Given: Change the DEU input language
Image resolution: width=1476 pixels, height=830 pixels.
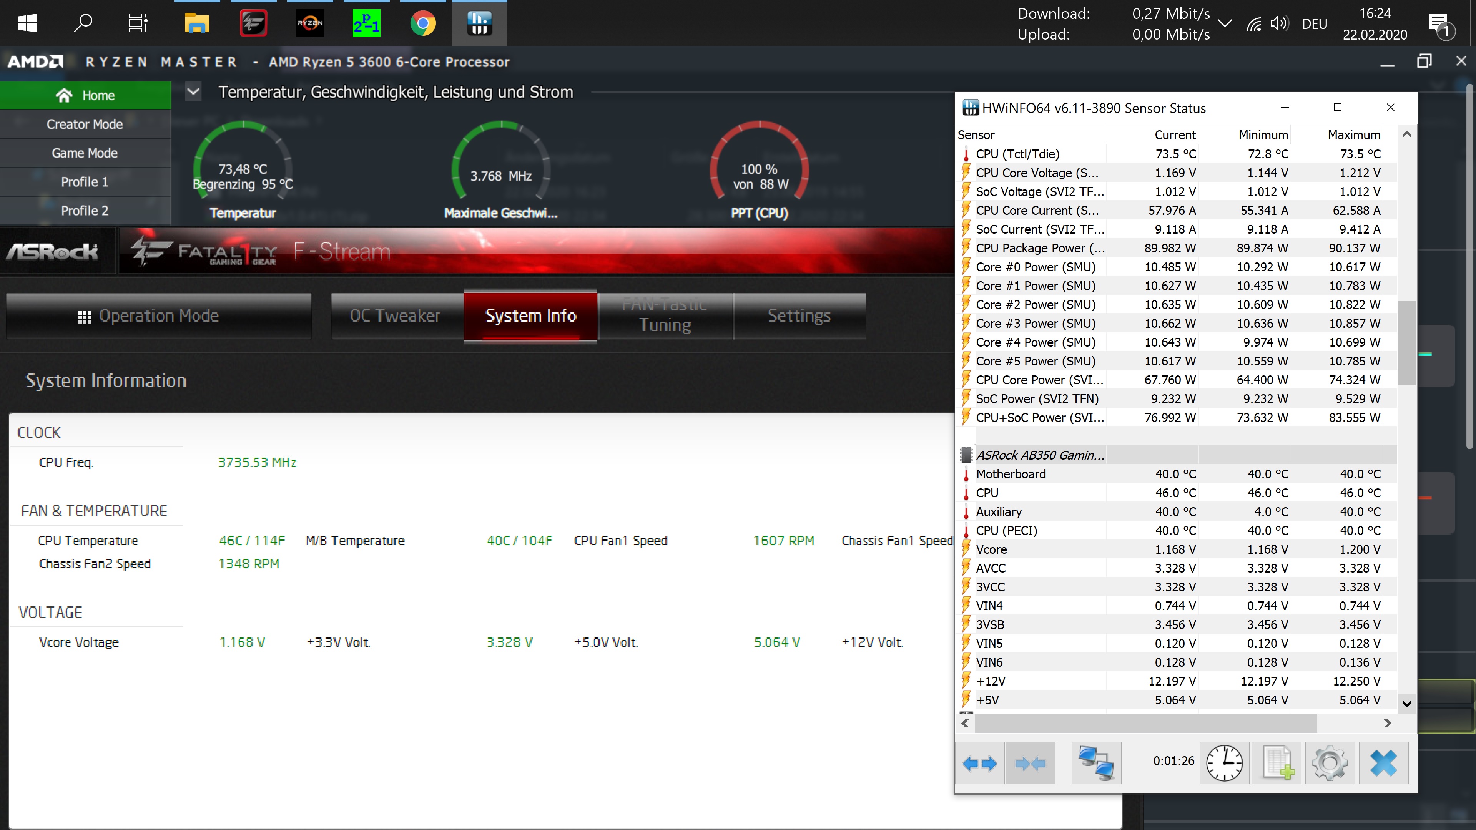Looking at the screenshot, I should point(1315,24).
